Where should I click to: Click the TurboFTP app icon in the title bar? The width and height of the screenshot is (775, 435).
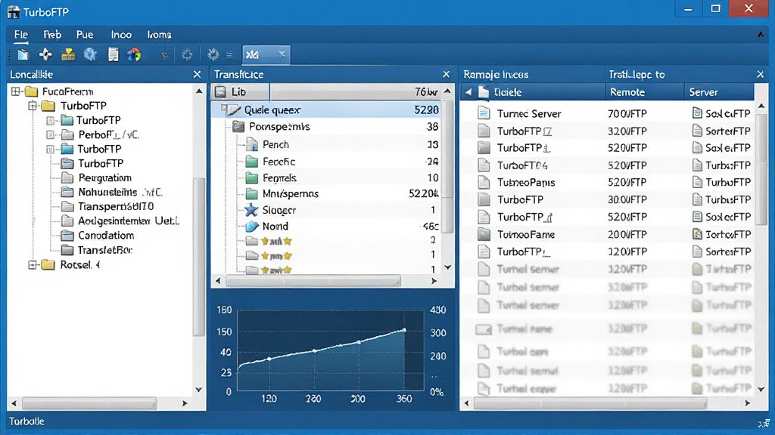tap(14, 11)
